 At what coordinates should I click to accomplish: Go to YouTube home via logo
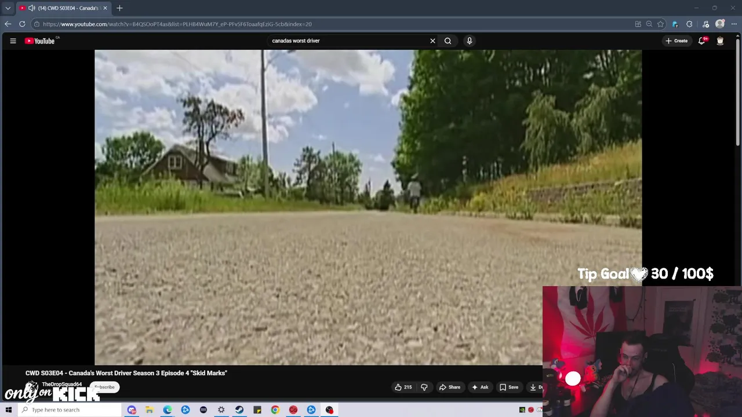point(40,41)
